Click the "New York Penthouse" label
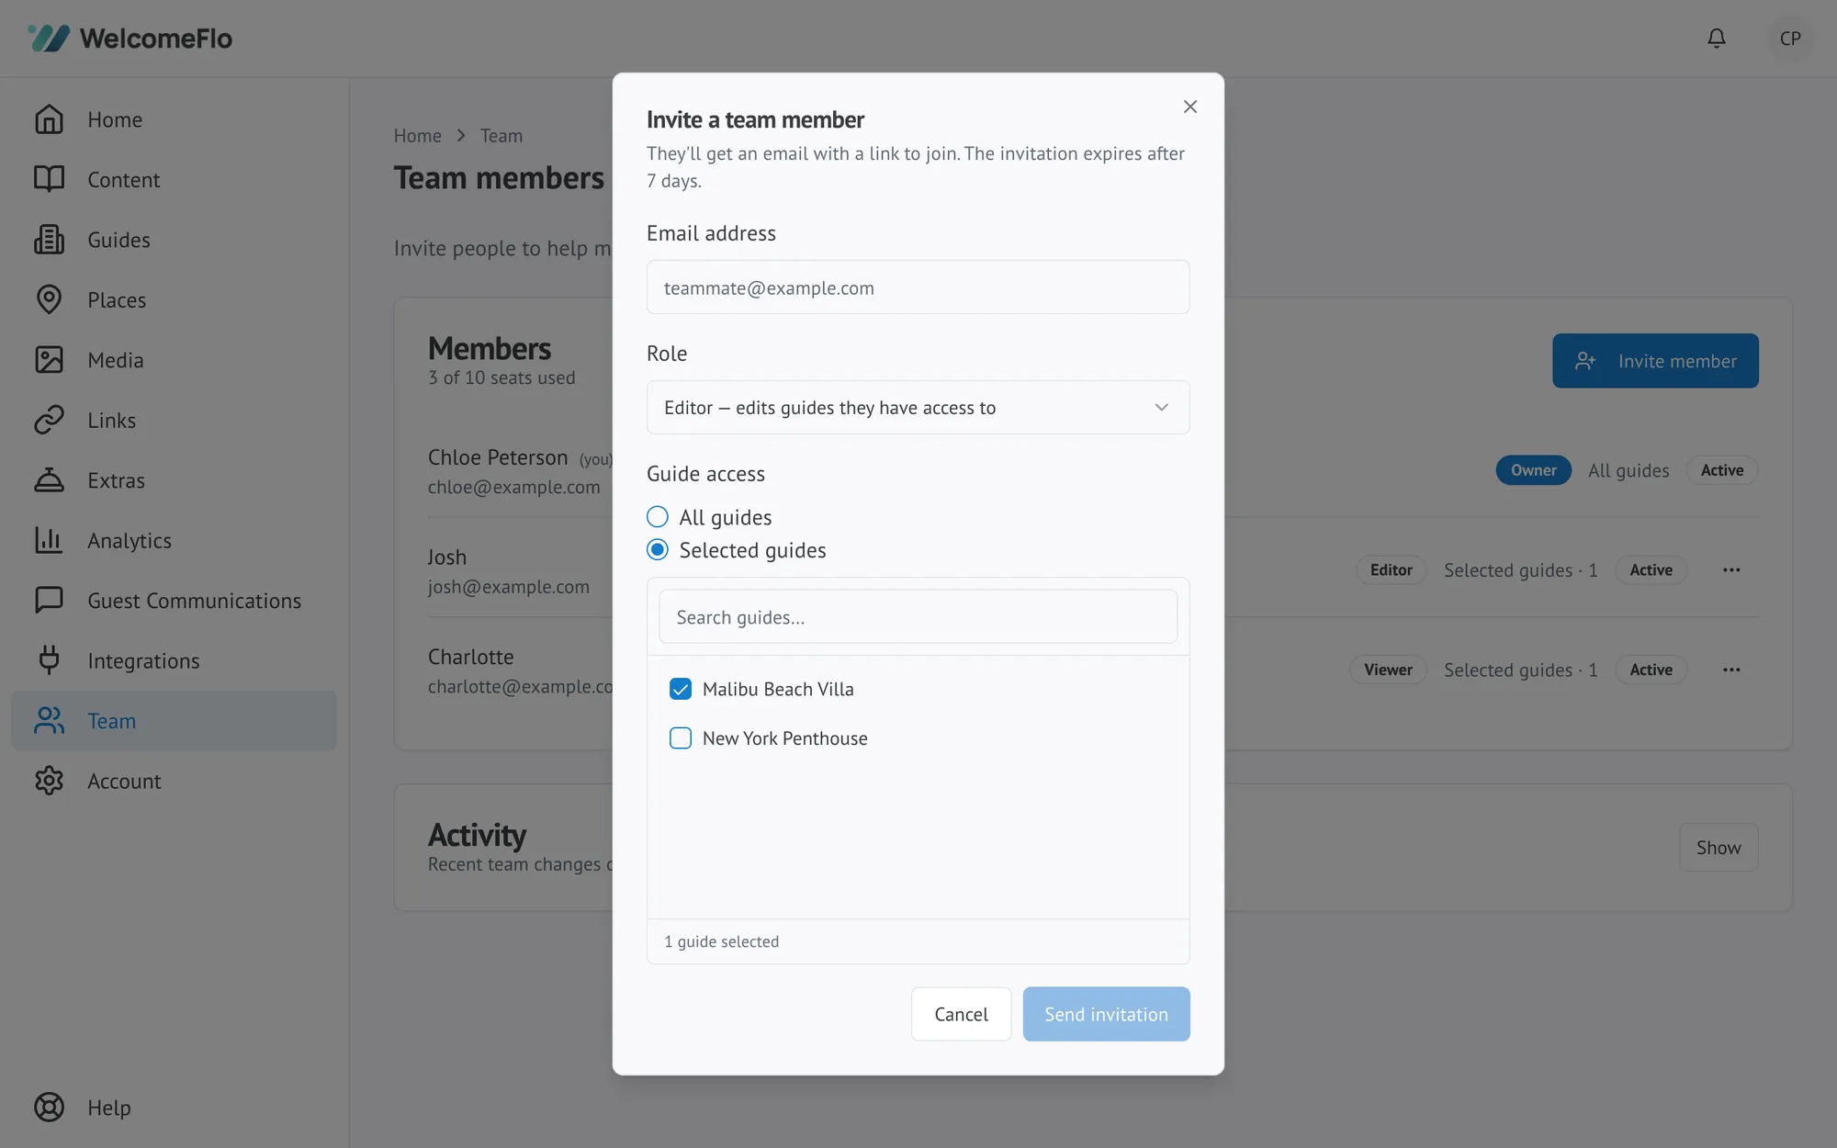 coord(784,738)
